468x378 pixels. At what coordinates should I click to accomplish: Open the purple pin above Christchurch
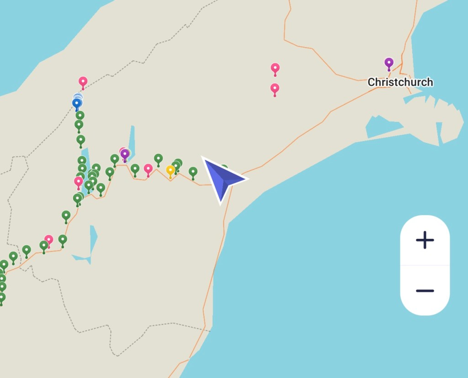pyautogui.click(x=388, y=64)
